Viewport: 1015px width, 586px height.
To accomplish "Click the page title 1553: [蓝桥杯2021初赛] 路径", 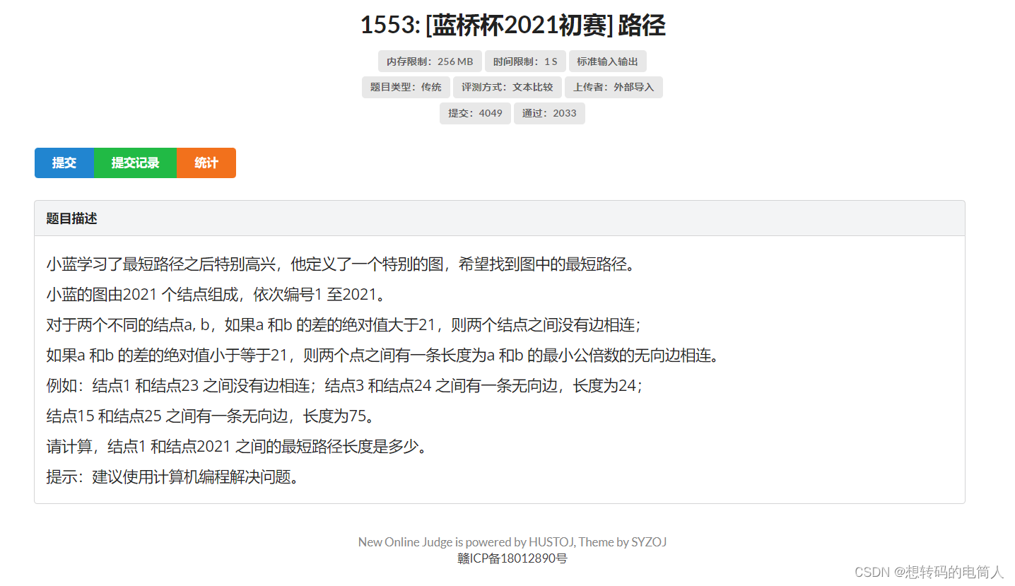I will [512, 25].
